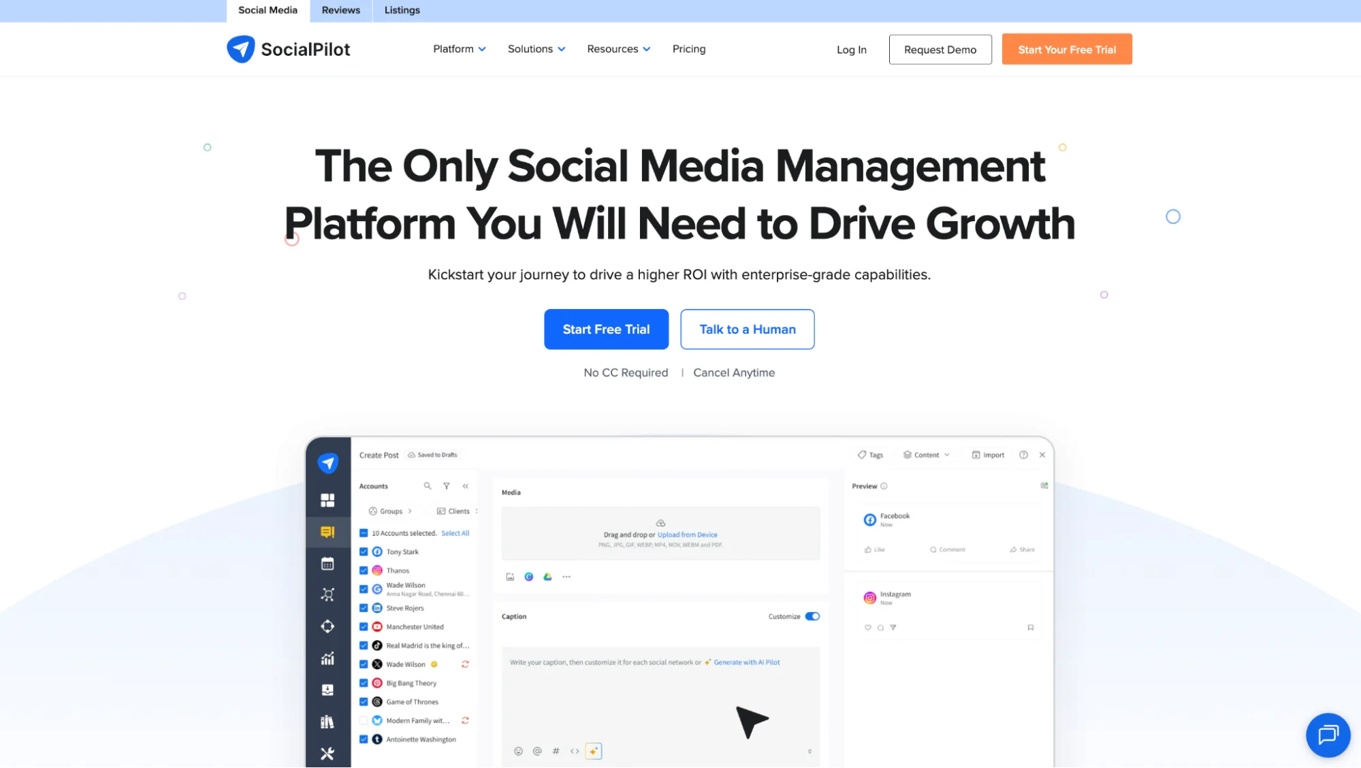Disable the Customize toggle for caption

(812, 615)
